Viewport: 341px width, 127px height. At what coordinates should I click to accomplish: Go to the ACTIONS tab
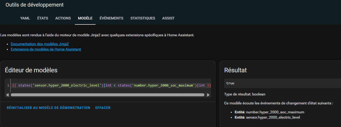pyautogui.click(x=63, y=18)
